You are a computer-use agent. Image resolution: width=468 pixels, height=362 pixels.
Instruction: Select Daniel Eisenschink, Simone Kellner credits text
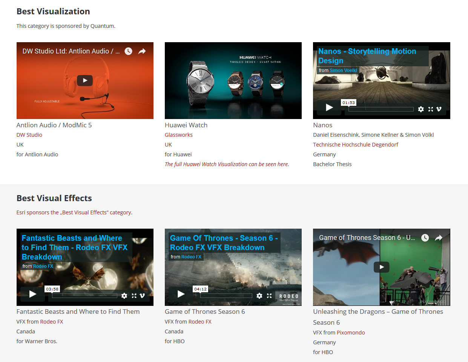tap(373, 135)
